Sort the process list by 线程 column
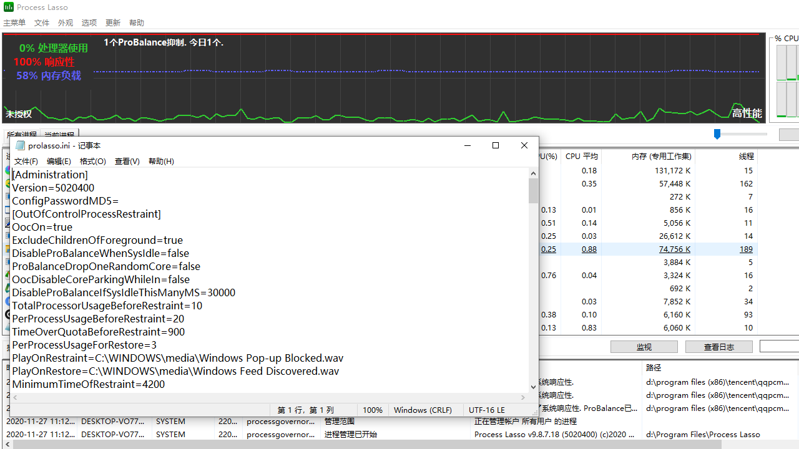Screen dimensions: 799x449 pyautogui.click(x=746, y=157)
